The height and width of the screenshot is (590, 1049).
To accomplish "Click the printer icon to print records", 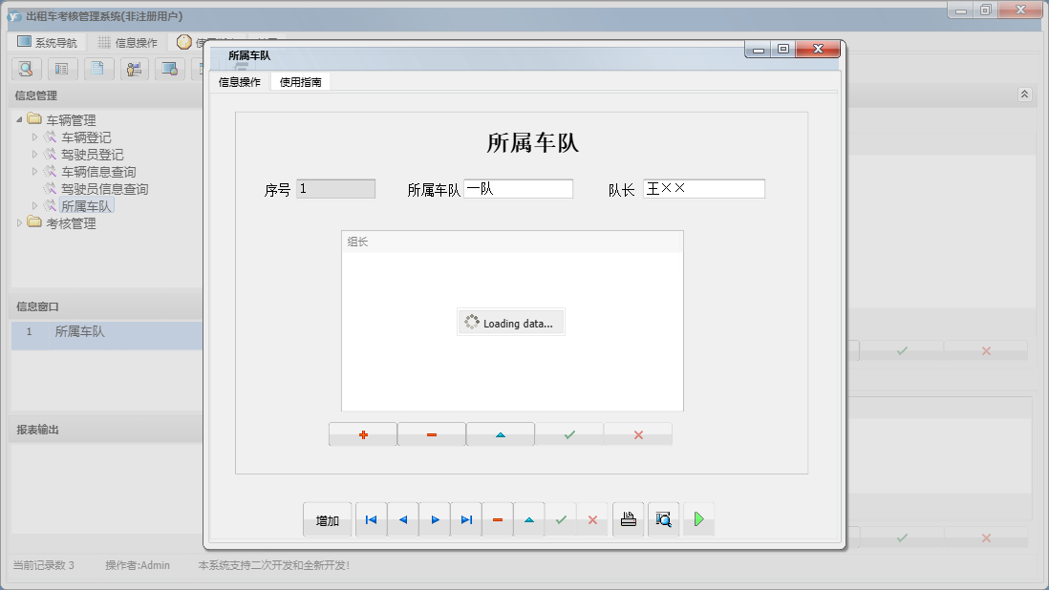I will coord(628,518).
